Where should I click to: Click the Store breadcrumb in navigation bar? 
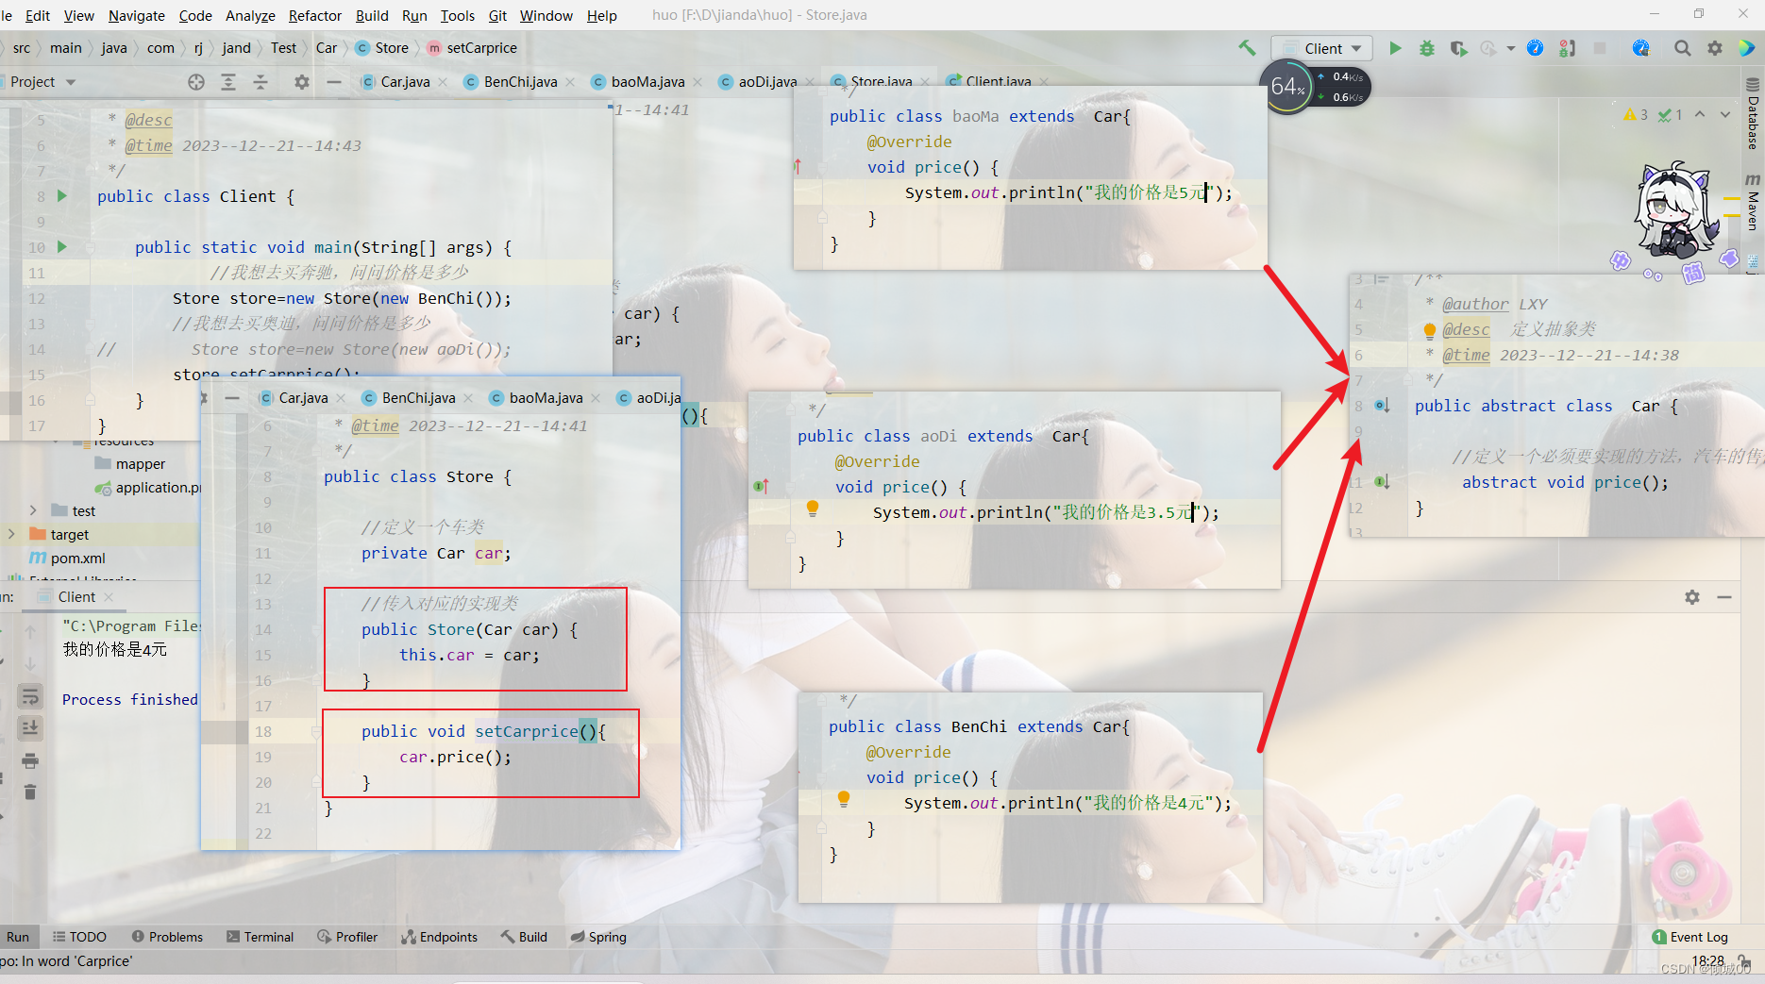[382, 48]
